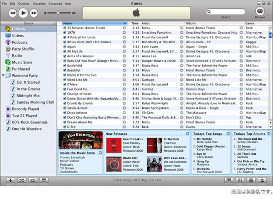Open One Hit Wonders playlist
This screenshot has width=273, height=199.
29,129
